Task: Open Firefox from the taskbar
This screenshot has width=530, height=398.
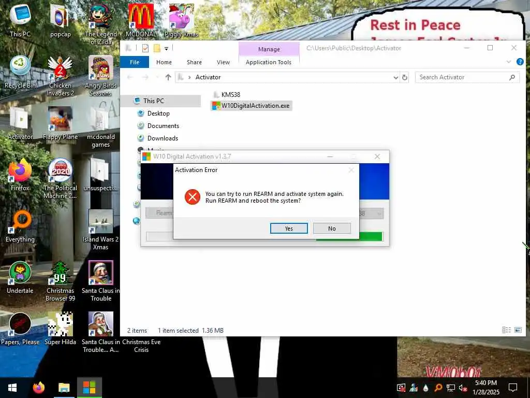Action: point(39,388)
